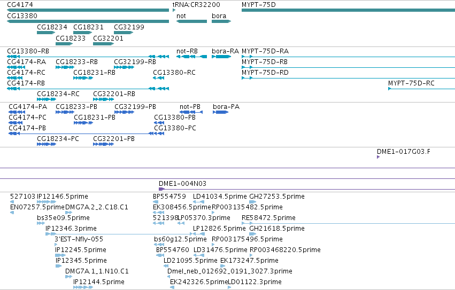Click the DME1-004N03 feature label

[x=182, y=184]
